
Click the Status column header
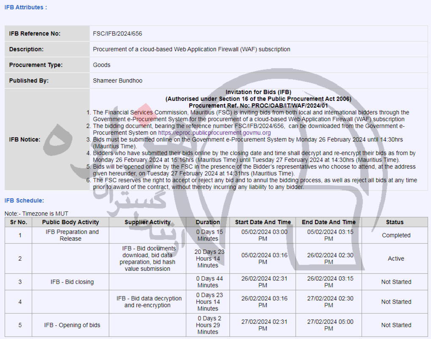click(x=395, y=222)
